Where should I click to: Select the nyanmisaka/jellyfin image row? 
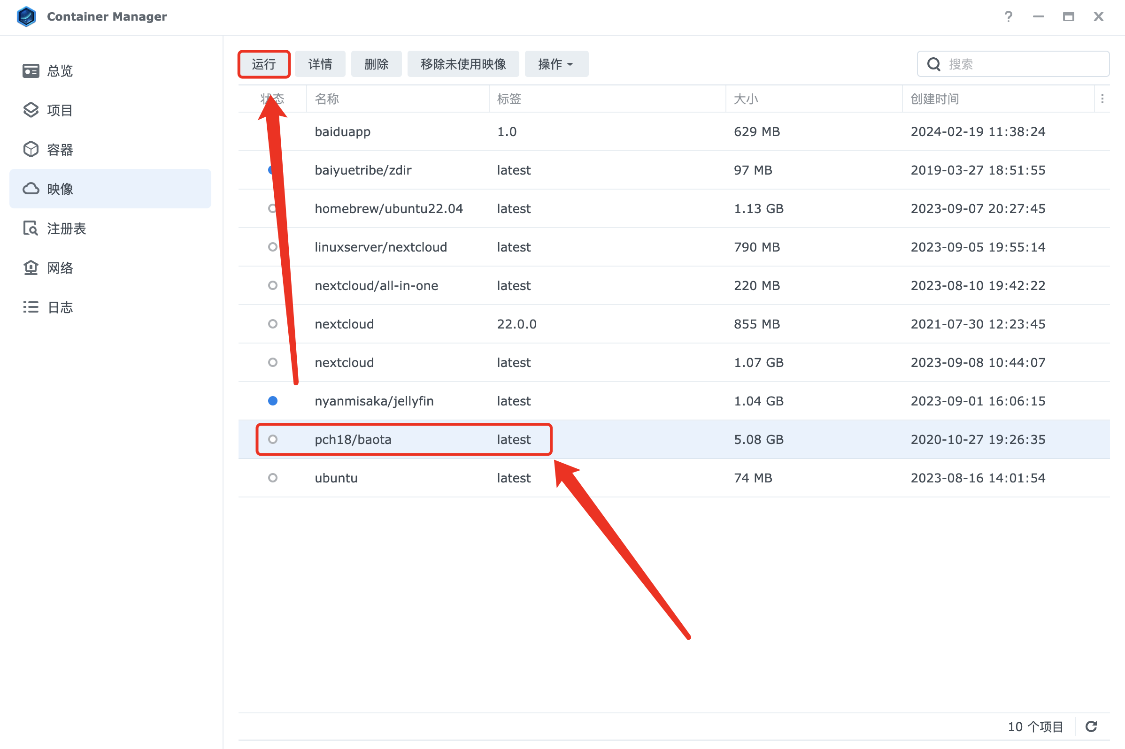[x=674, y=401]
